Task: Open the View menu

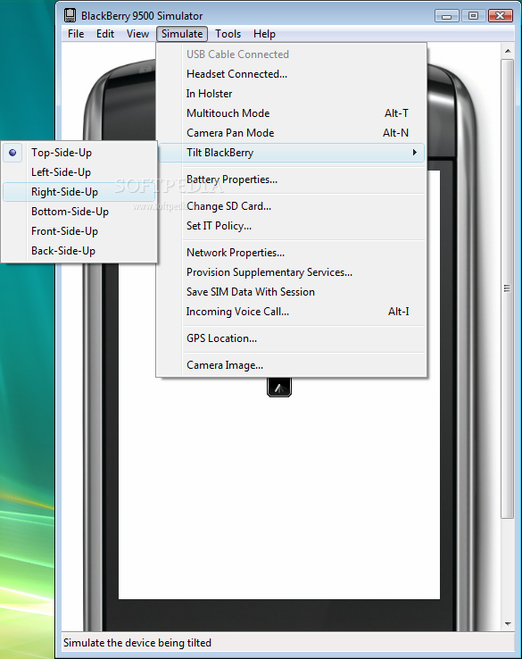Action: 137,34
